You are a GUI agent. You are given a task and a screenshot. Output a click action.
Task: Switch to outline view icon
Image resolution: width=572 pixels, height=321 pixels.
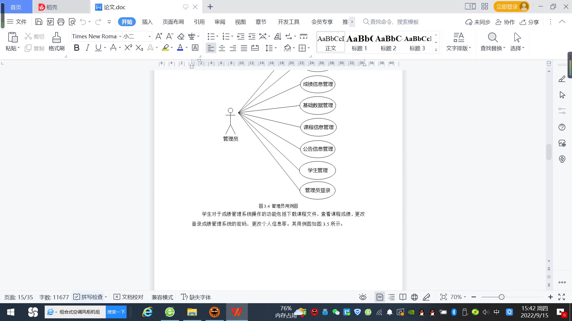(x=391, y=297)
